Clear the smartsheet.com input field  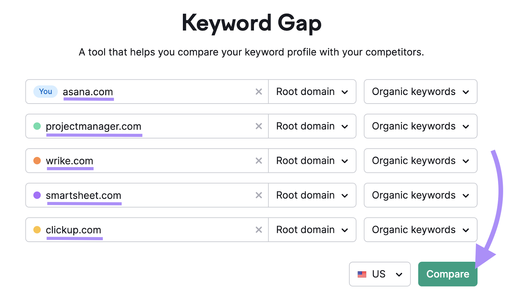(259, 195)
